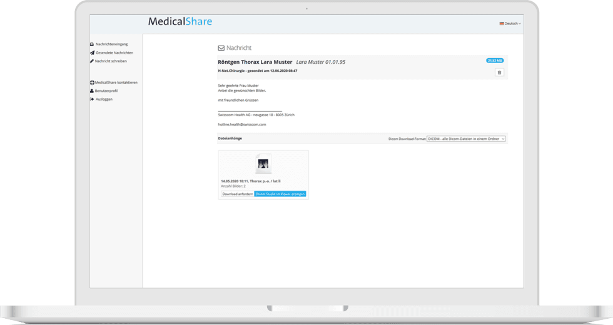Image resolution: width=613 pixels, height=325 pixels.
Task: Open MedicalShare kontaktieren link
Action: (116, 82)
